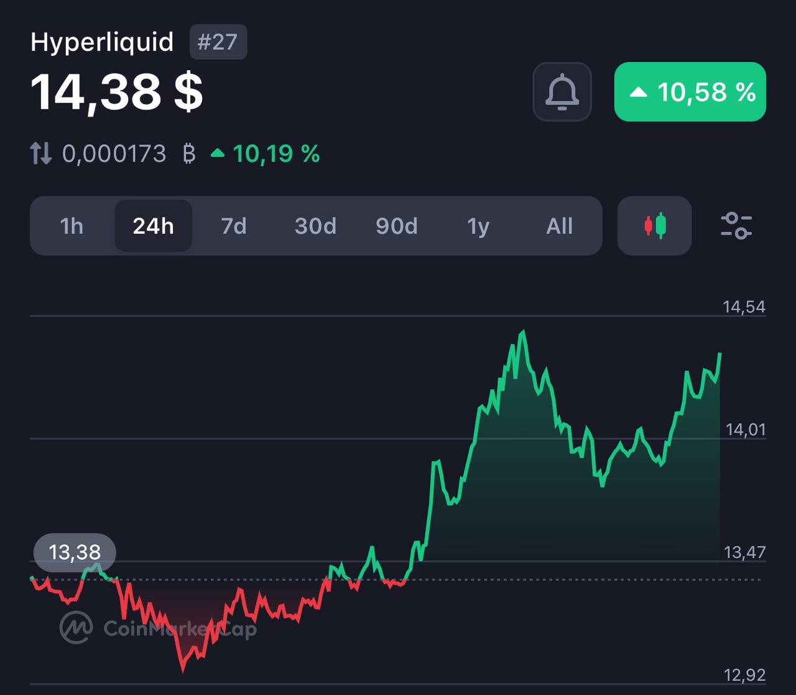Image resolution: width=796 pixels, height=695 pixels.
Task: Tap the 0,000173 BTC price value
Action: (x=129, y=154)
